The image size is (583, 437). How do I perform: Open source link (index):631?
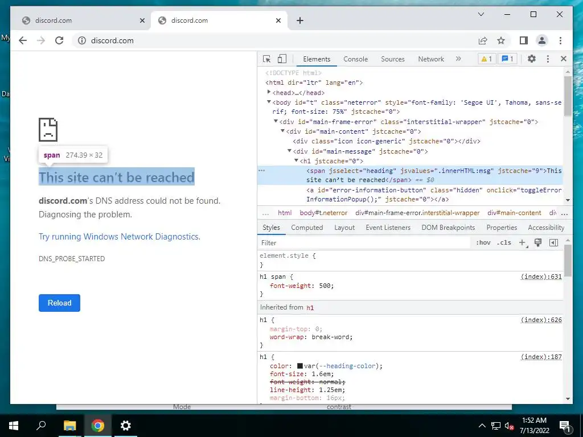541,277
